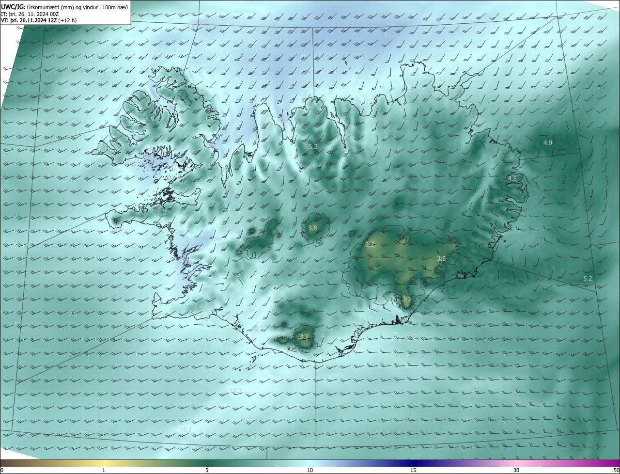Image resolution: width=620 pixels, height=474 pixels.
Task: Click the 3.2 value on the large glacier
Action: tap(370, 244)
